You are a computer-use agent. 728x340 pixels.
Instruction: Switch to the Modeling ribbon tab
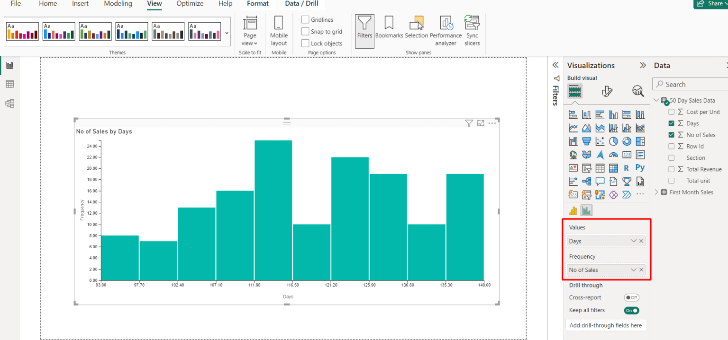pyautogui.click(x=118, y=4)
